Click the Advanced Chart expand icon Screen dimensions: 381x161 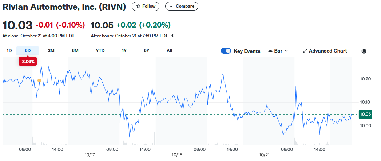pyautogui.click(x=305, y=51)
